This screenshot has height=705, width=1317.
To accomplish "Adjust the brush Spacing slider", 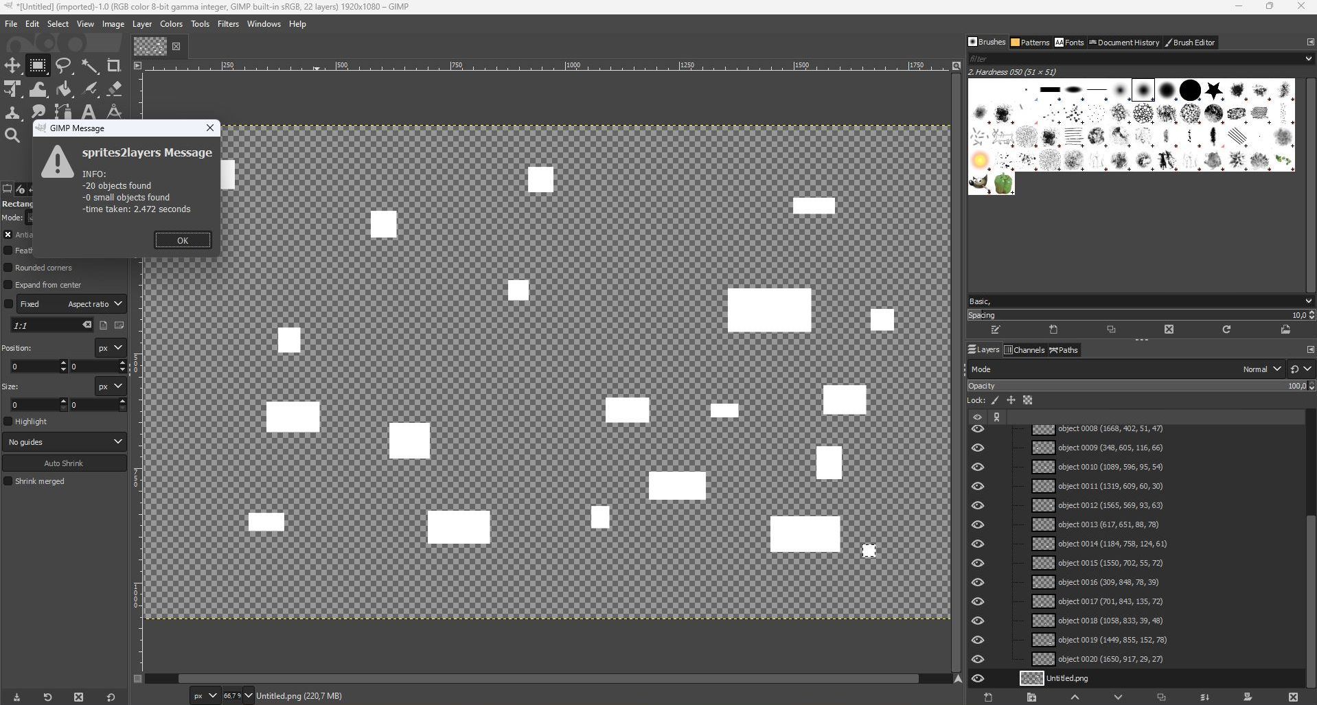I will pyautogui.click(x=1138, y=315).
